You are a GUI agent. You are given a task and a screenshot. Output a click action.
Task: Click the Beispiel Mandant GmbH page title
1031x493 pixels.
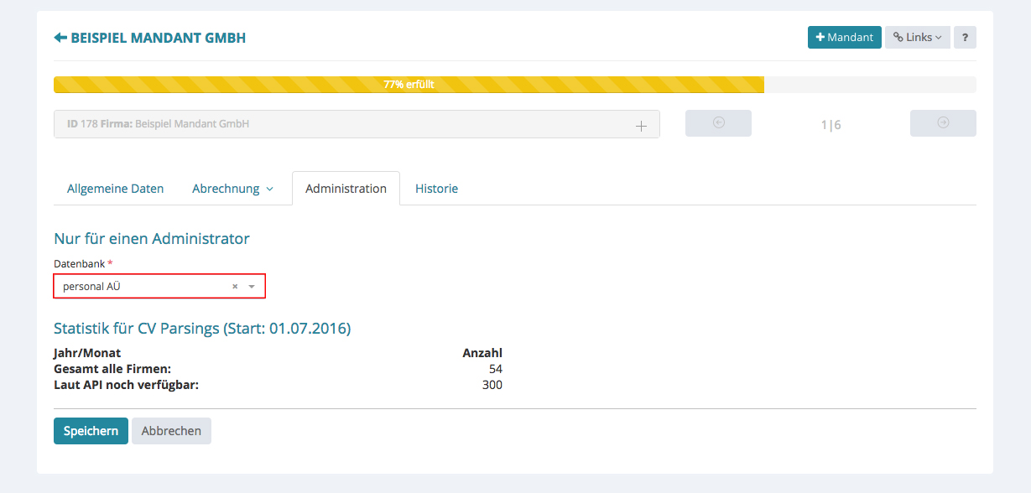click(x=158, y=38)
